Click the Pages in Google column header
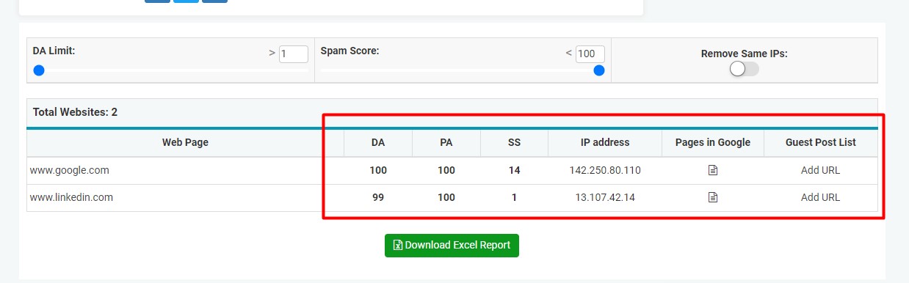This screenshot has height=283, width=909. [x=713, y=142]
